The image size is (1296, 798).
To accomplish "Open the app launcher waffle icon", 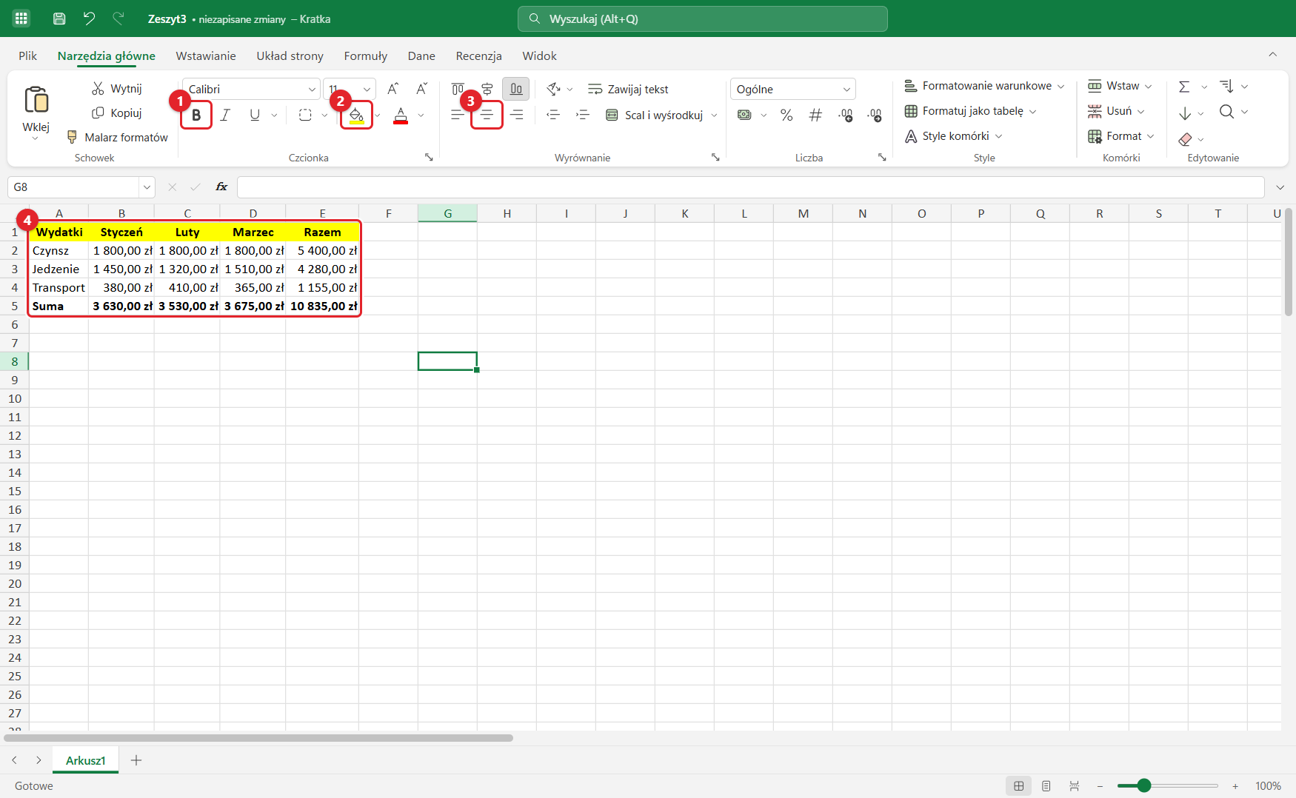I will pyautogui.click(x=21, y=19).
